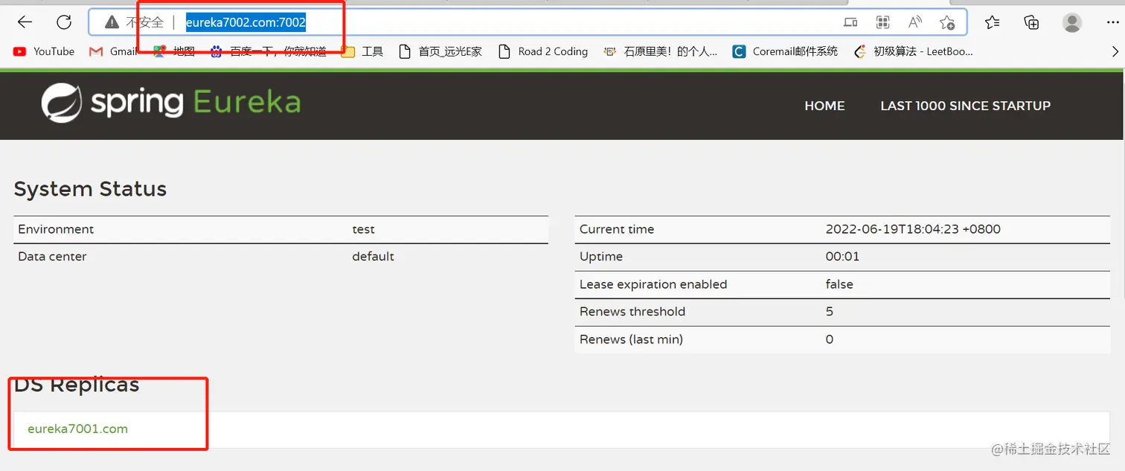Click the QR code icon in address bar
Screen dimensions: 1125x471
883,22
